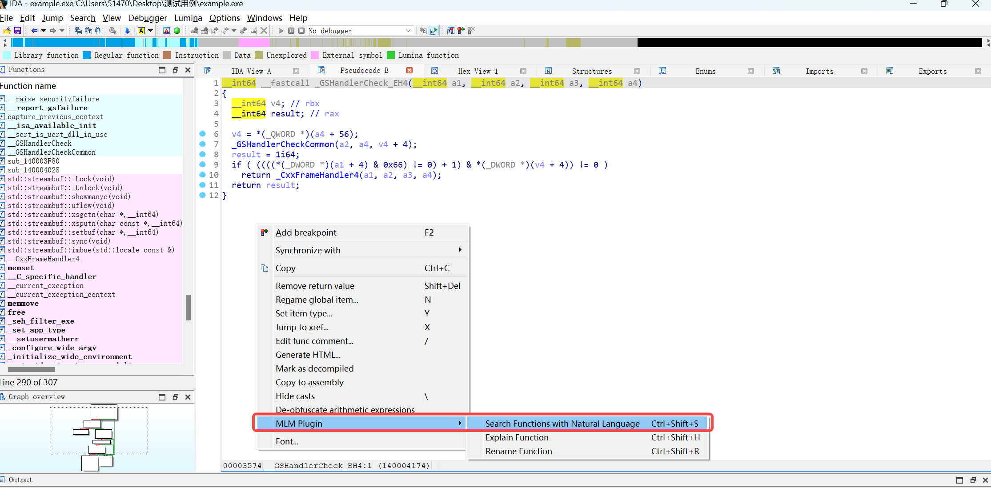Toggle the breakpoint dot on line 6
Image resolution: width=991 pixels, height=488 pixels.
coord(203,134)
